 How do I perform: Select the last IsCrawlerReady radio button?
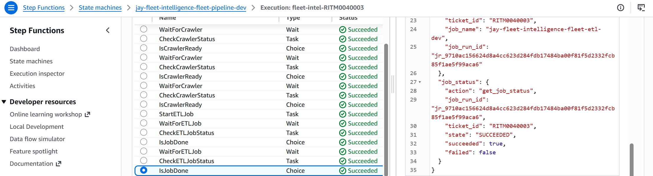point(144,104)
